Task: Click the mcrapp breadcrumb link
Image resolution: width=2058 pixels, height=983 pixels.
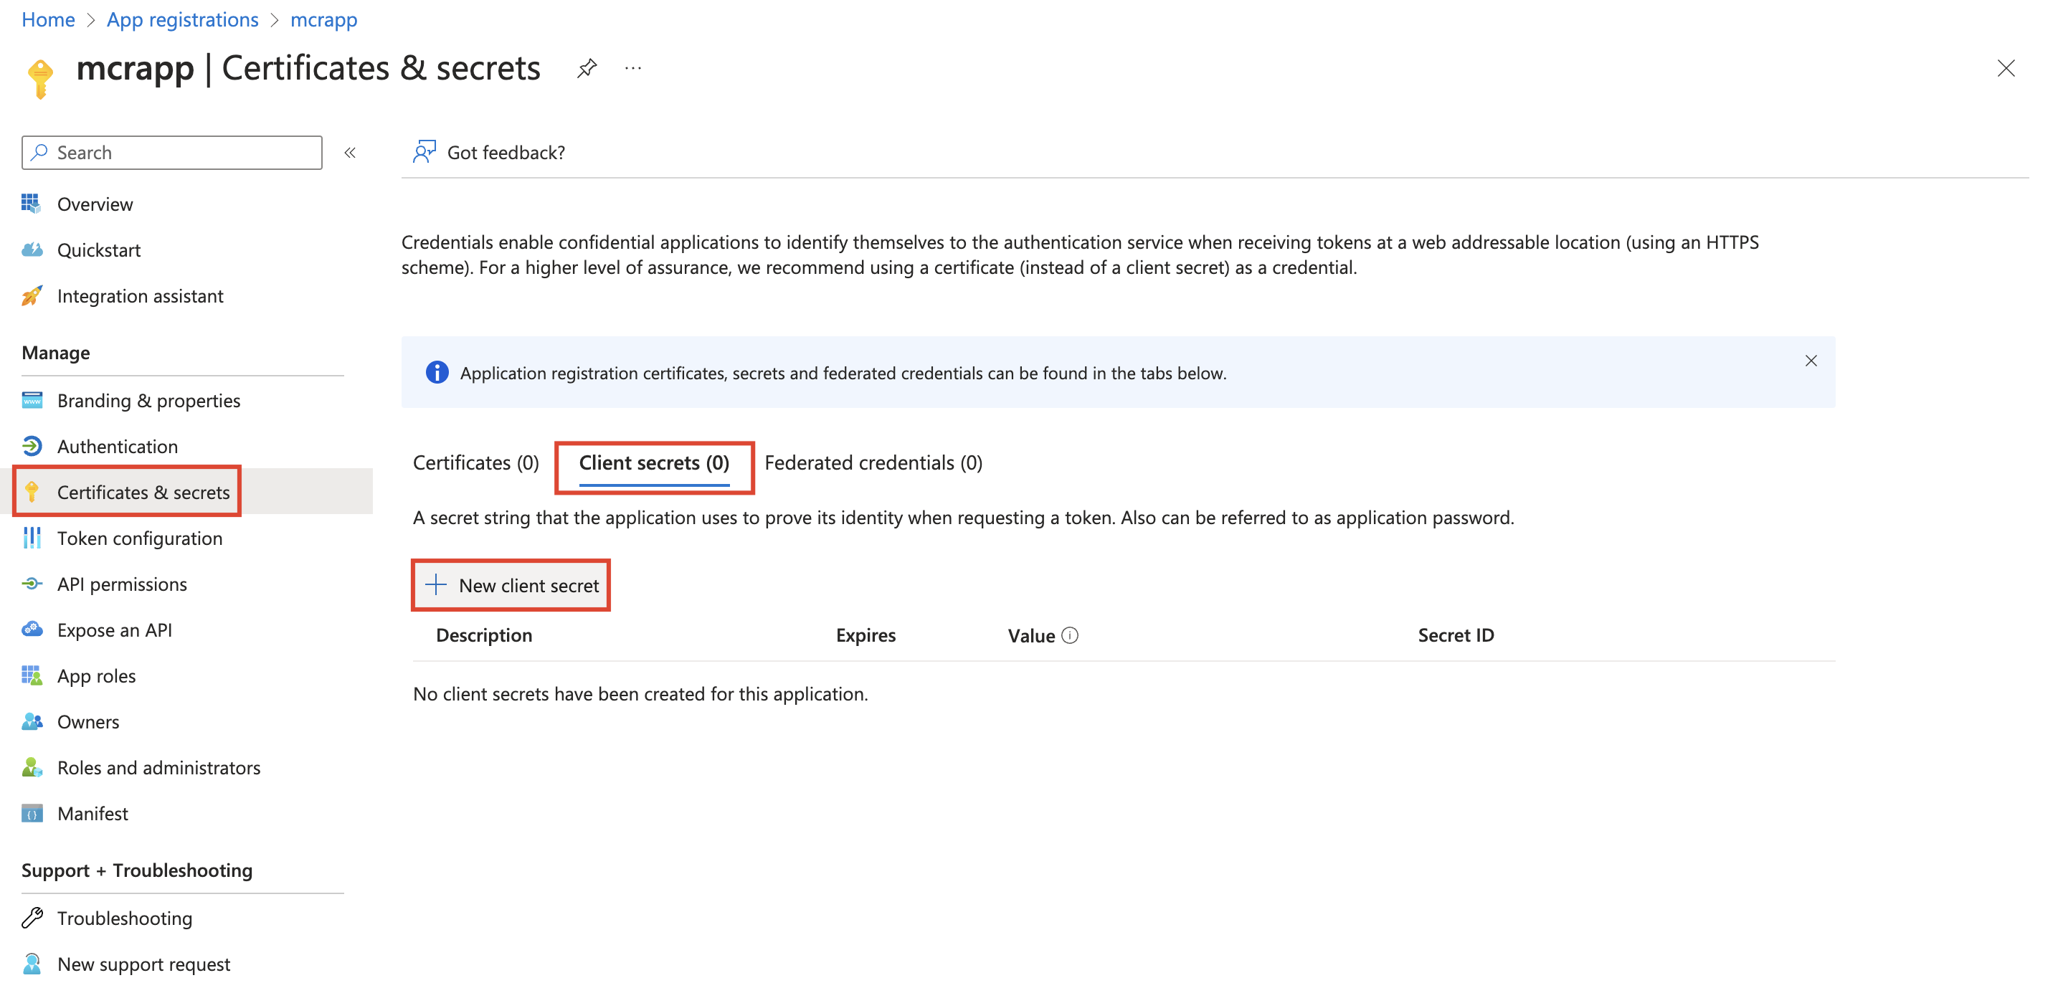Action: (323, 19)
